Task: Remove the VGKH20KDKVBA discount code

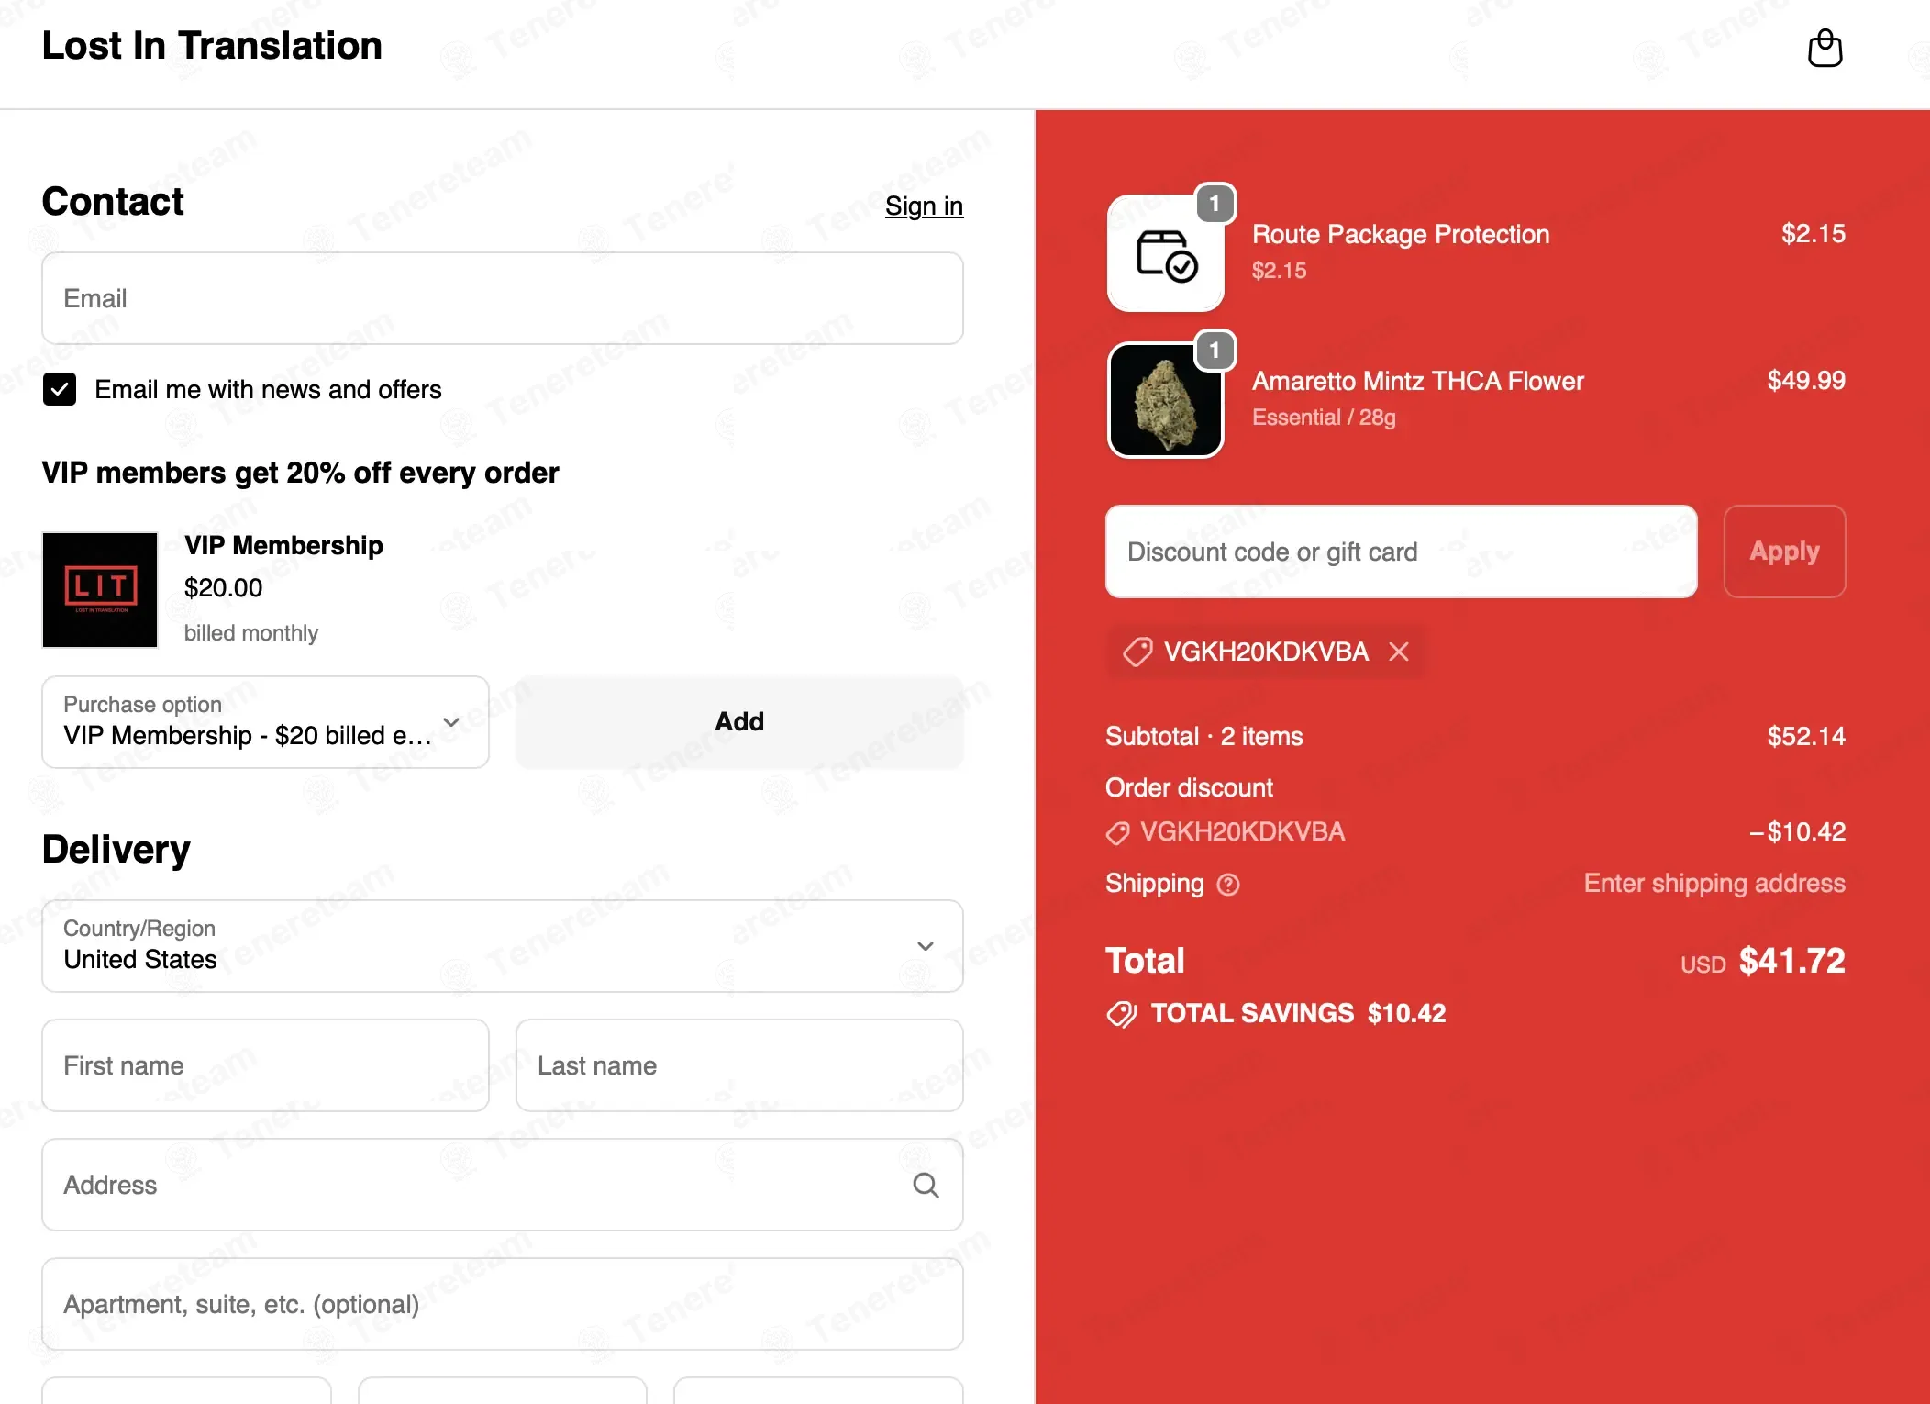Action: 1399,652
